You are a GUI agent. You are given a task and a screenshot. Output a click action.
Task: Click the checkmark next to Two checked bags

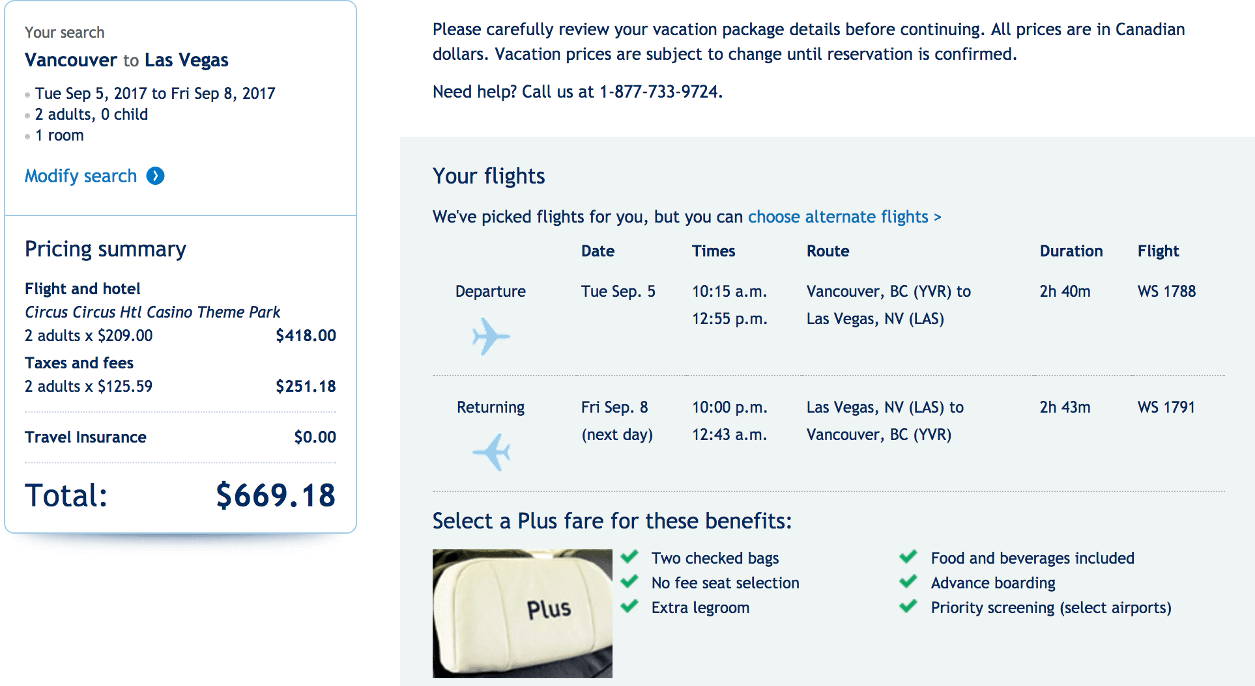click(629, 557)
